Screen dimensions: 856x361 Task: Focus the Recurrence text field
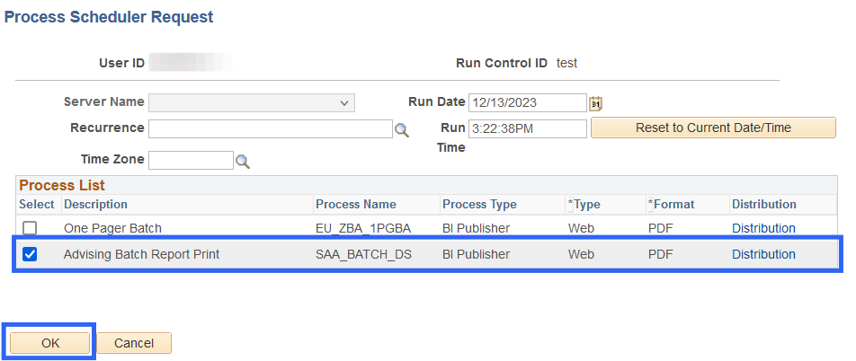(x=270, y=128)
